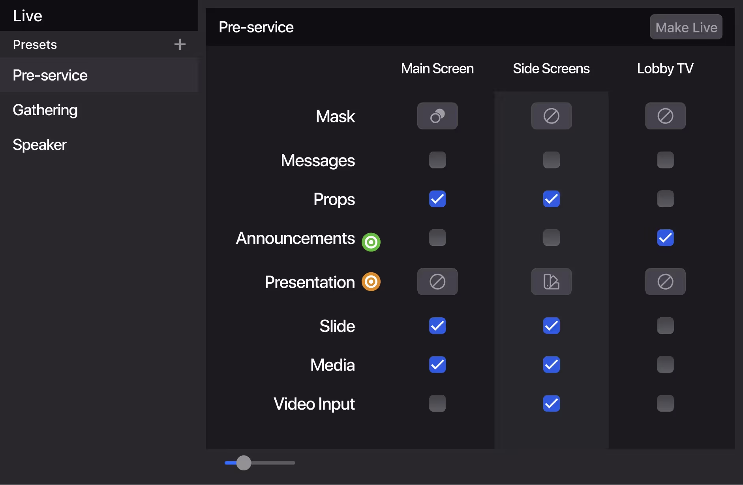
Task: Open Main Screen Presentation theme selector
Action: pyautogui.click(x=437, y=282)
